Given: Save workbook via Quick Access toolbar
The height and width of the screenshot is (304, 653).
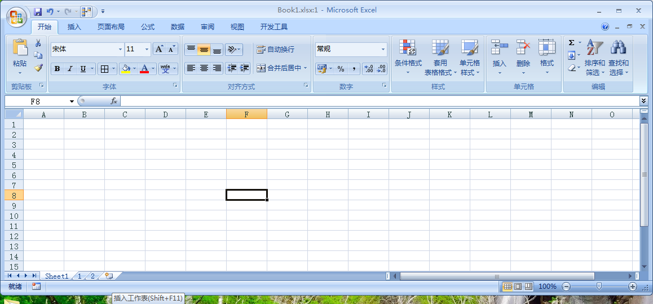Looking at the screenshot, I should (x=37, y=12).
